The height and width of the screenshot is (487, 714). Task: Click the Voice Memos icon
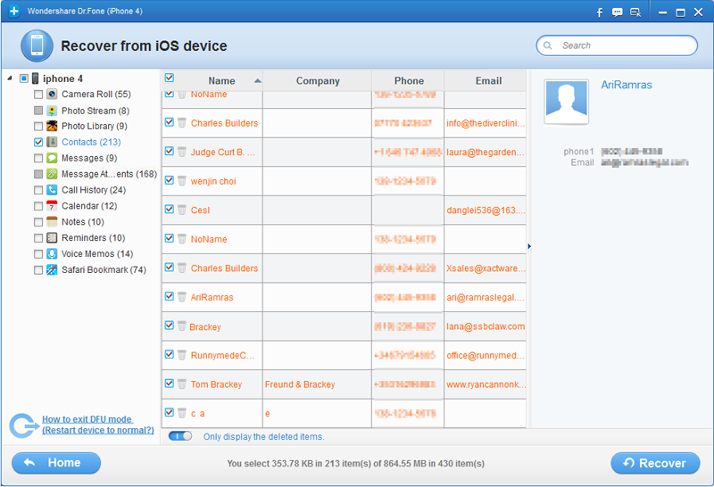[x=53, y=254]
